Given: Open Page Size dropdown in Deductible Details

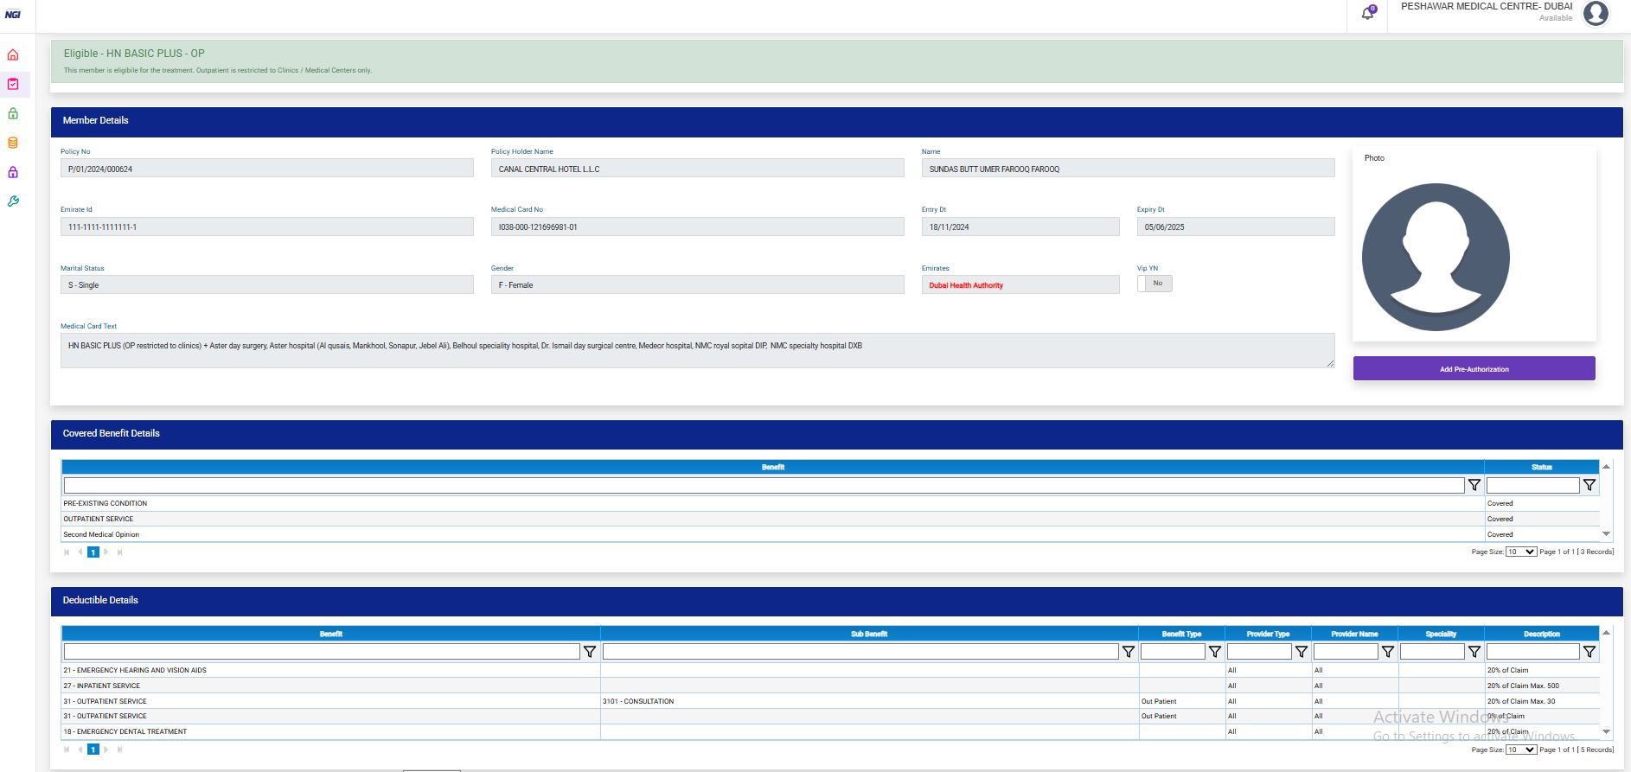Looking at the screenshot, I should click(1520, 750).
